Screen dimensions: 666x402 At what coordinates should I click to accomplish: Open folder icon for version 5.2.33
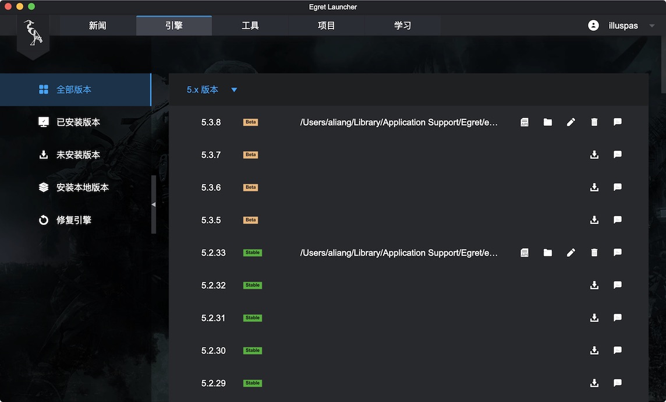pyautogui.click(x=548, y=253)
